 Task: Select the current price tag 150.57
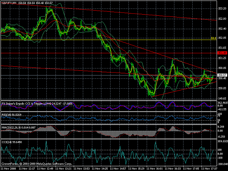[222, 75]
